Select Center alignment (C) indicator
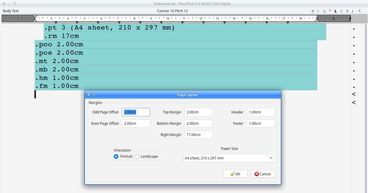Screen dimensions: 368x193 pos(342,11)
